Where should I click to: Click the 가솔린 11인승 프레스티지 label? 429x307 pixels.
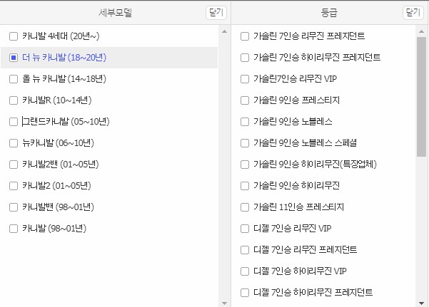(298, 207)
